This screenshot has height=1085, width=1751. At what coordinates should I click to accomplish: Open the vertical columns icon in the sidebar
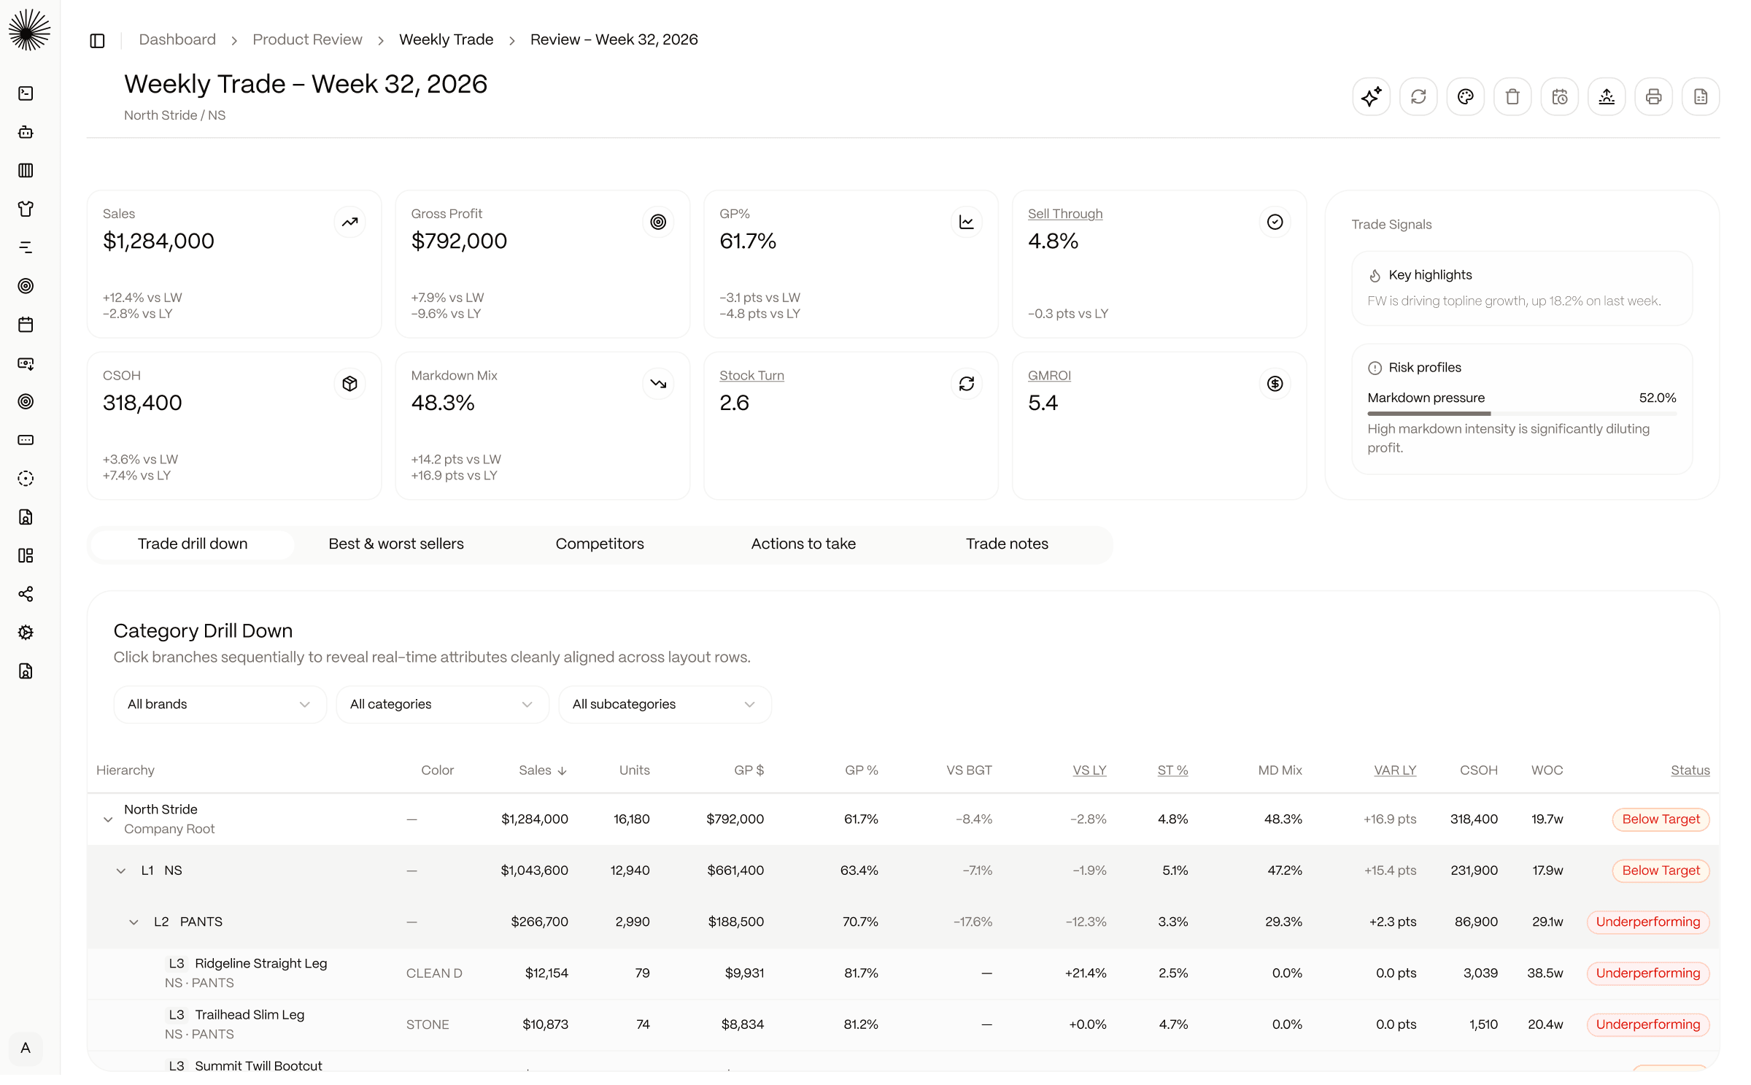point(26,170)
